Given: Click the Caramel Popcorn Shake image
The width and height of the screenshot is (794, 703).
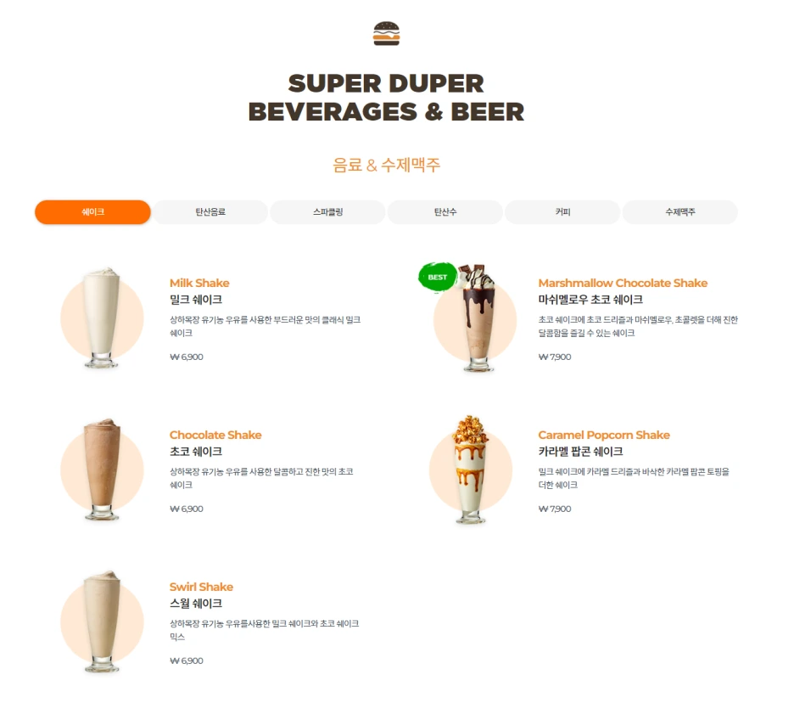Looking at the screenshot, I should [471, 470].
